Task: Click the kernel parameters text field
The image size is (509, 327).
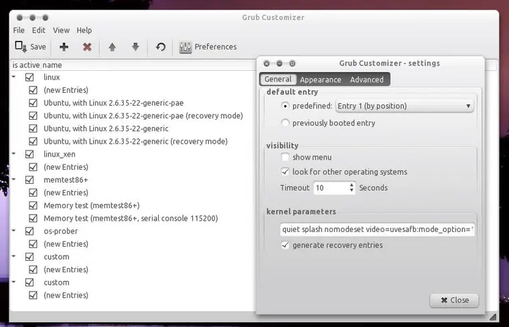Action: [x=377, y=229]
